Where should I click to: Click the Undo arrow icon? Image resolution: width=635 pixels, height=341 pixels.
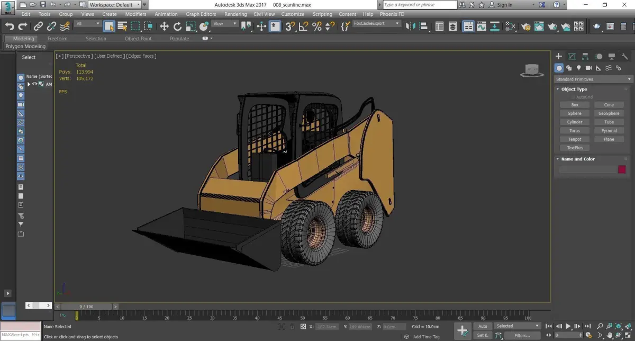click(9, 26)
